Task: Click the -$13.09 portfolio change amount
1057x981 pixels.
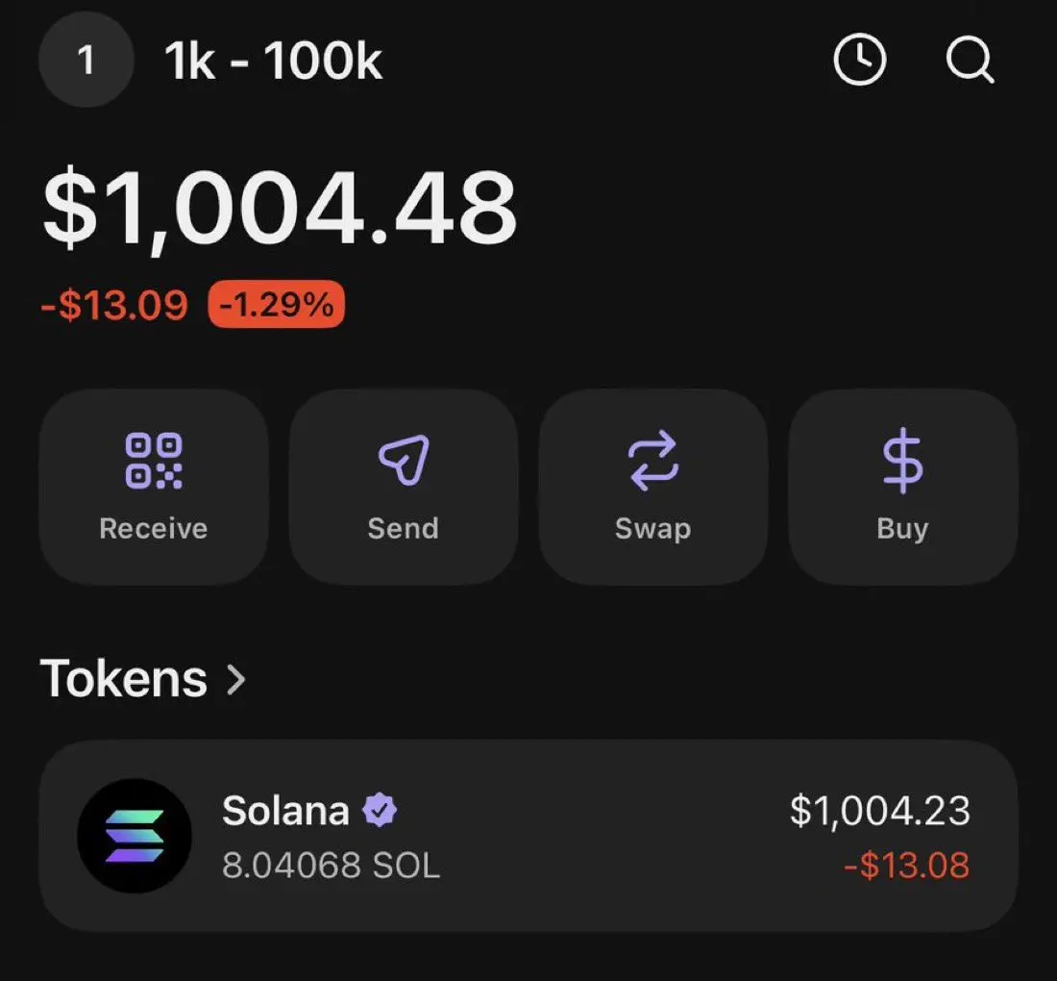Action: [x=114, y=305]
